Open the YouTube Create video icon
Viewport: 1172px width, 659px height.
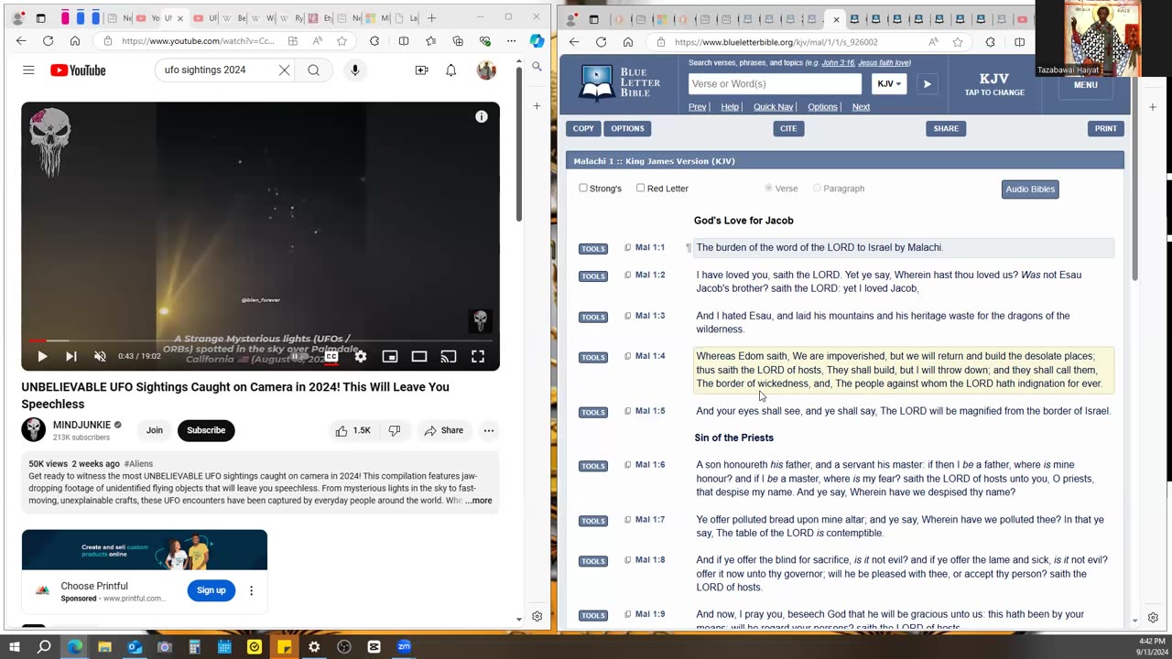[421, 70]
